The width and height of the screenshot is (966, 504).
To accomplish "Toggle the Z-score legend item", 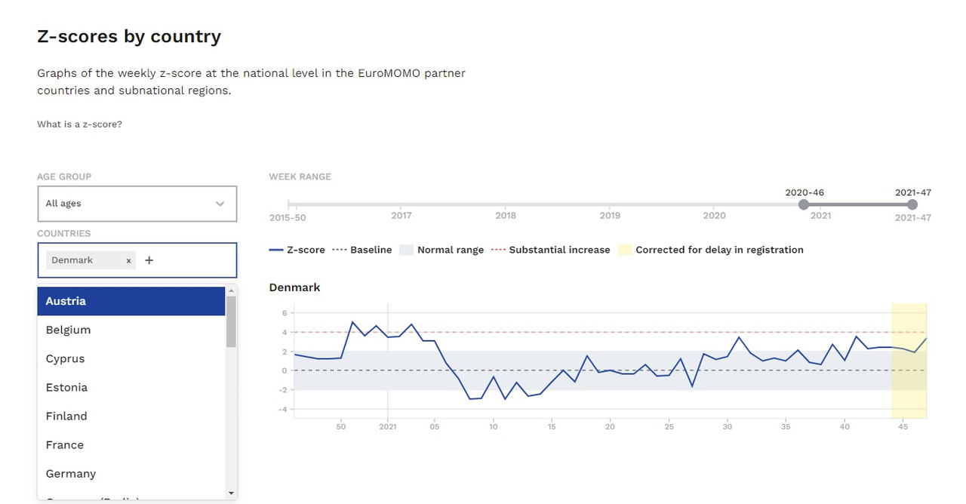I will (x=297, y=250).
